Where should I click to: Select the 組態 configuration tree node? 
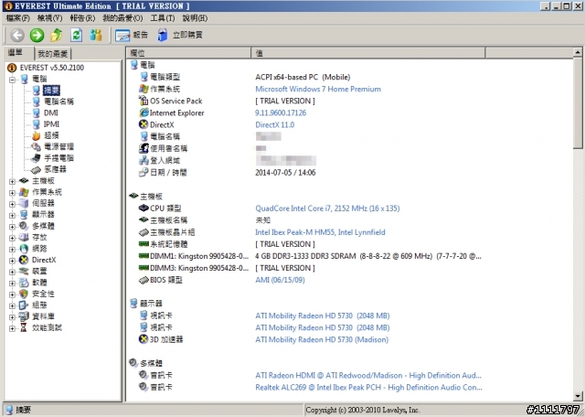pyautogui.click(x=39, y=305)
